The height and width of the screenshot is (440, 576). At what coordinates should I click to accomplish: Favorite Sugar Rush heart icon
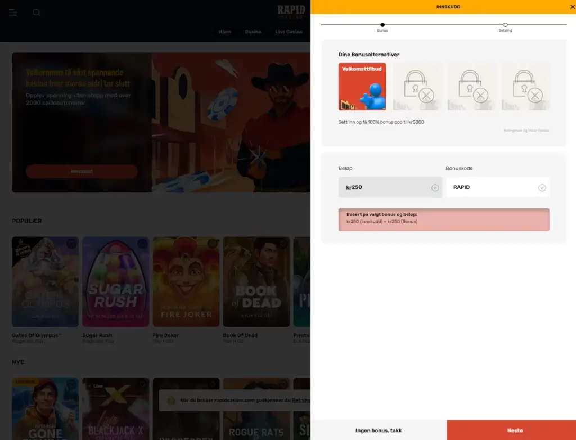(142, 243)
